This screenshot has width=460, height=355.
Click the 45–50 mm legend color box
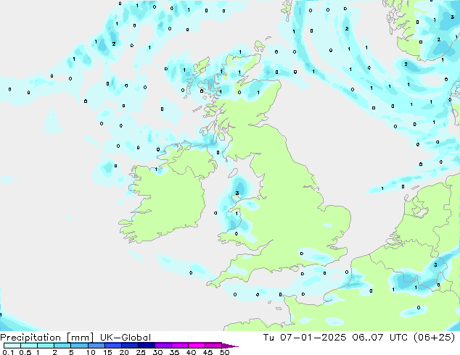tap(213, 346)
